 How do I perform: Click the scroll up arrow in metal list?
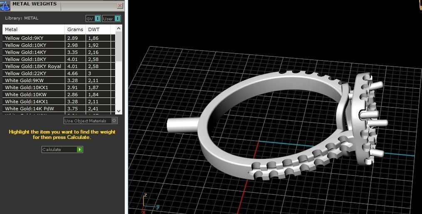tap(119, 28)
